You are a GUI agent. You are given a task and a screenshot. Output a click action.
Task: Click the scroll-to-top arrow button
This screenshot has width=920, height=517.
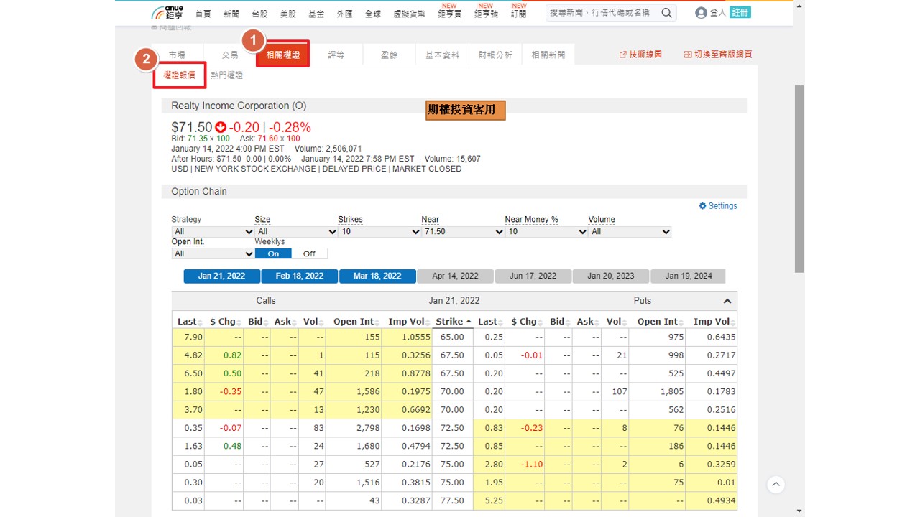point(776,485)
